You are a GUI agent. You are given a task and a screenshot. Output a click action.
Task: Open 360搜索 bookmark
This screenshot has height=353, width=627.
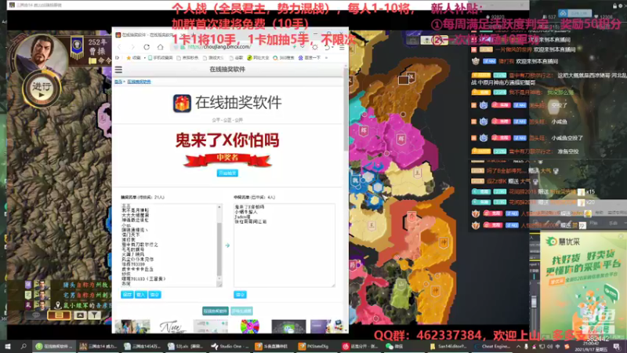tap(284, 58)
